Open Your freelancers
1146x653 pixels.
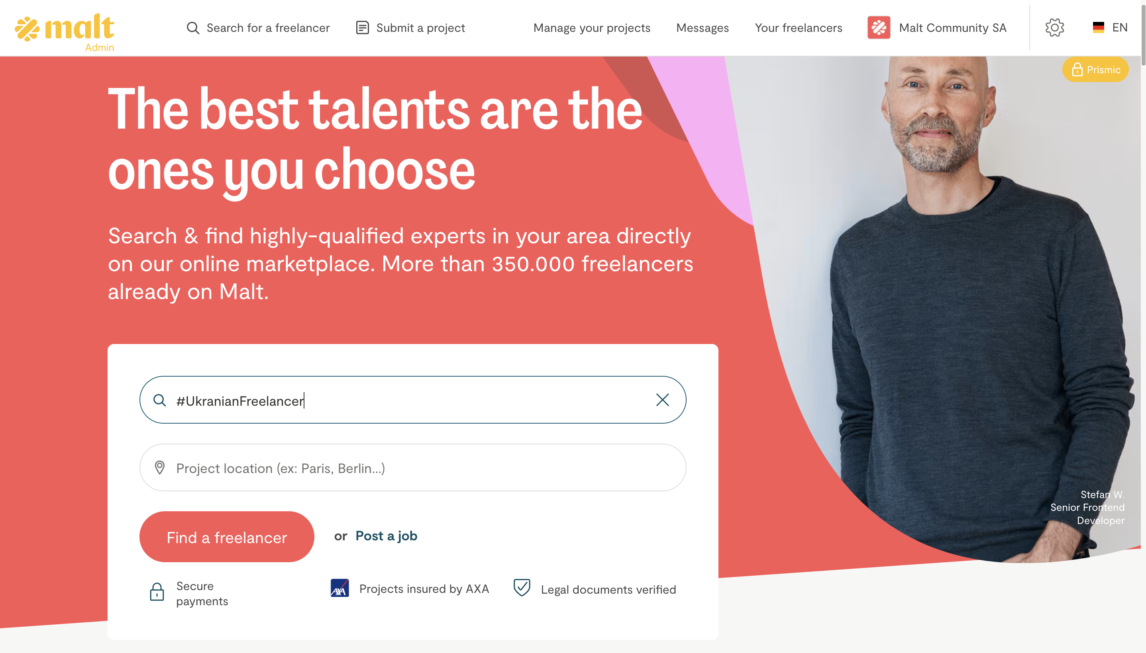tap(798, 28)
